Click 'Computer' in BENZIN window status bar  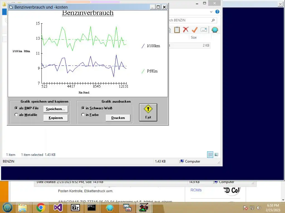pyautogui.click(x=190, y=161)
